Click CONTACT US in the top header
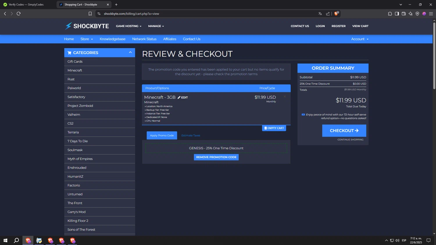Screen dimensions: 436x245 click(300, 26)
